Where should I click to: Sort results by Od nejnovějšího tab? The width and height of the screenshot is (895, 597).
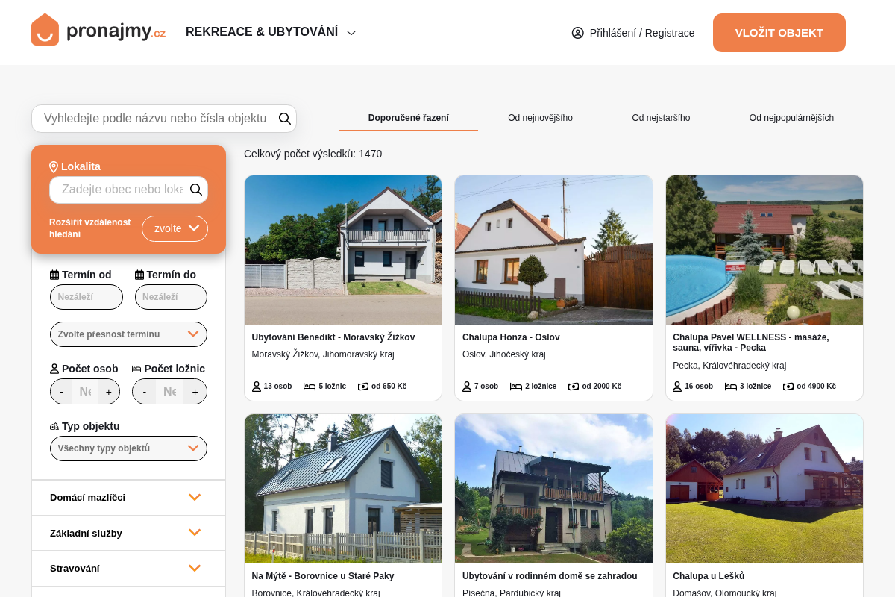click(540, 118)
